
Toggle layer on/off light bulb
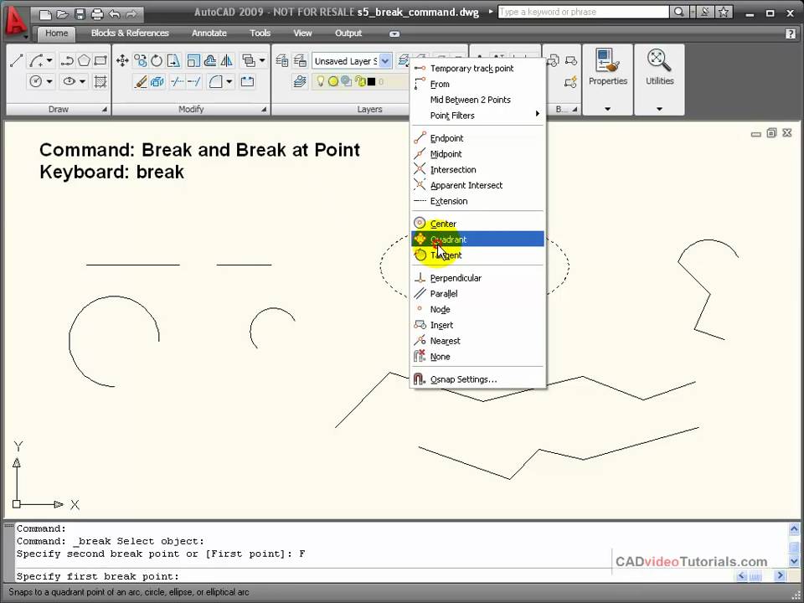[321, 81]
